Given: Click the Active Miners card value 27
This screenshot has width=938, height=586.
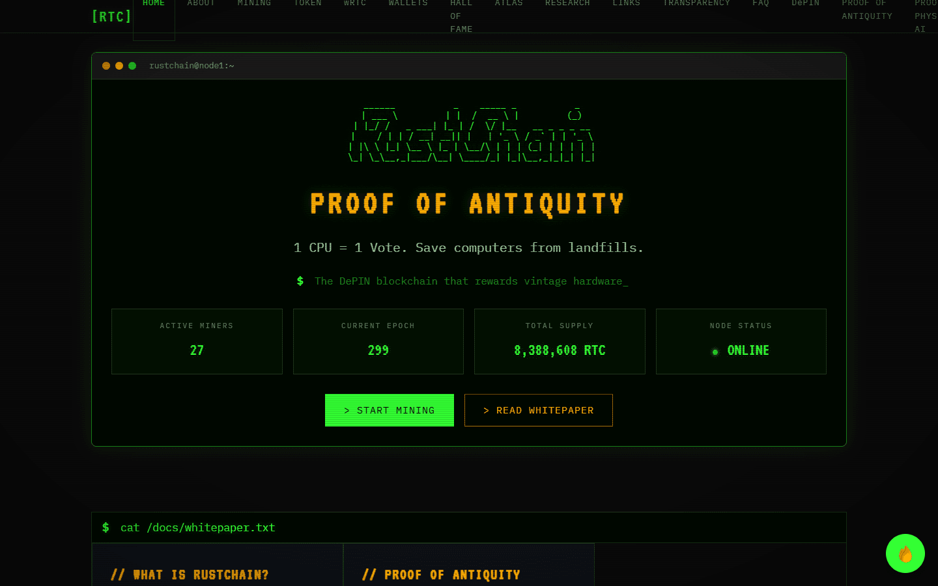Looking at the screenshot, I should 197,350.
